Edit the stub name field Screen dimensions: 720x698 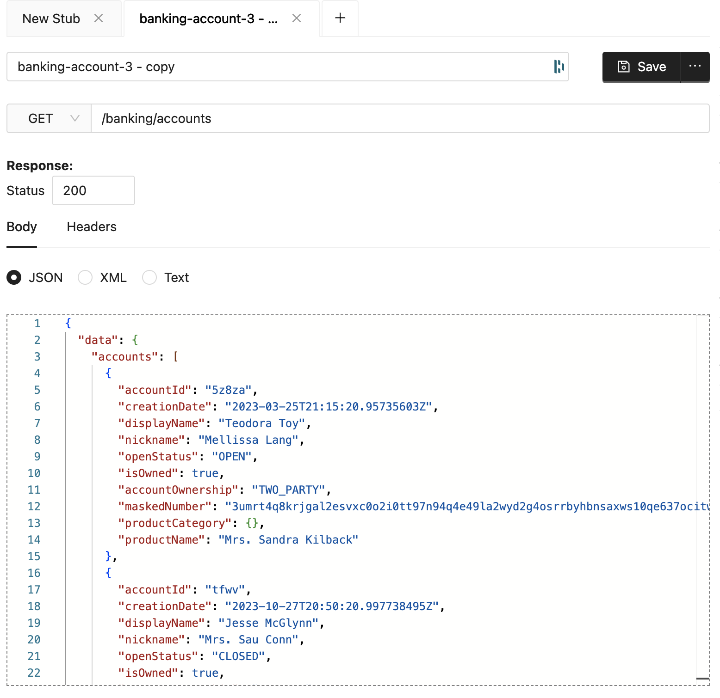coord(287,67)
